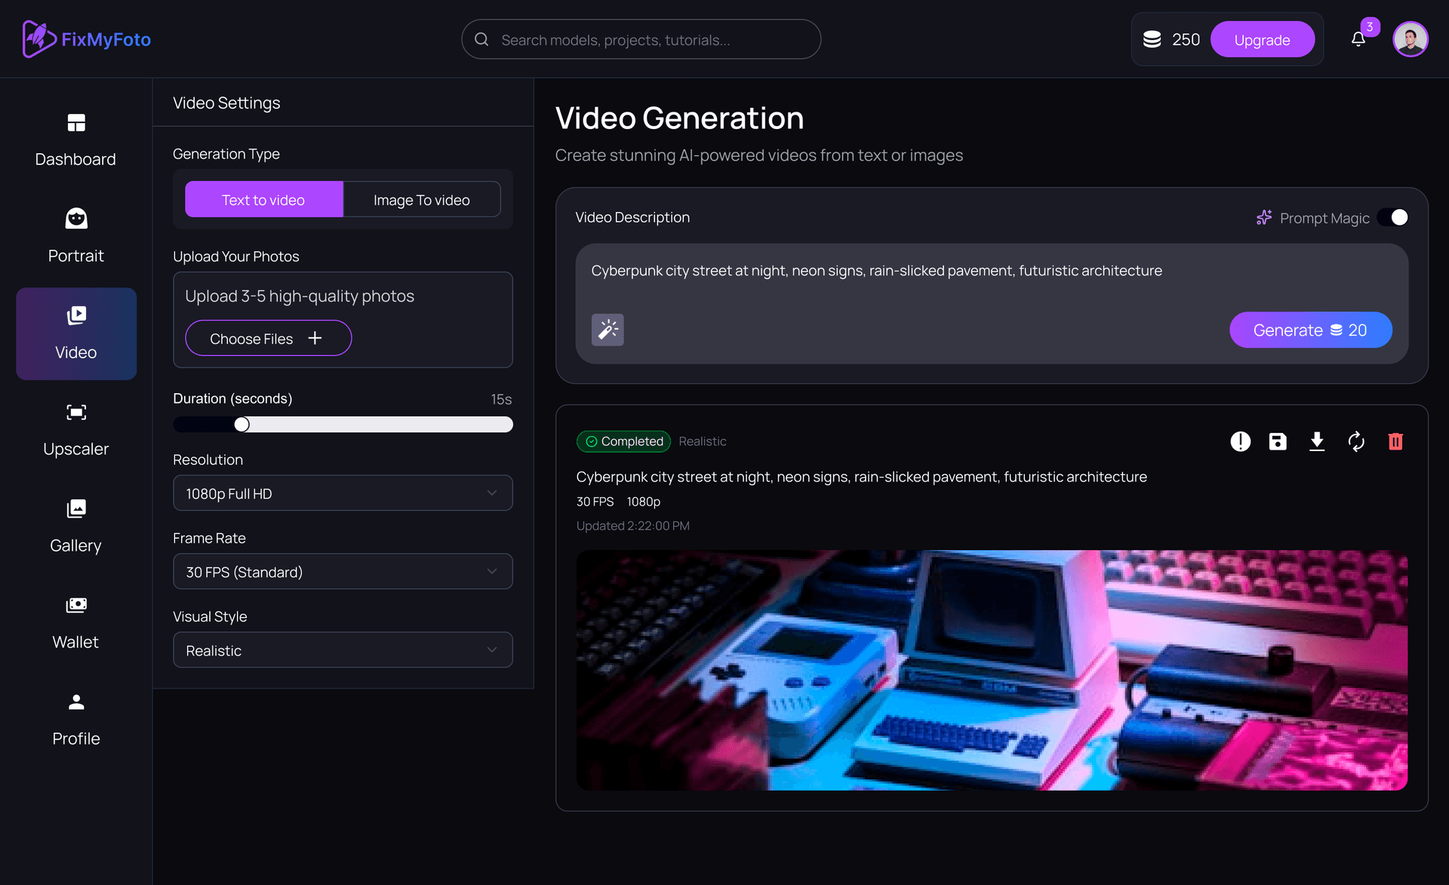Toggle the Prompt Magic switch

pos(1392,217)
